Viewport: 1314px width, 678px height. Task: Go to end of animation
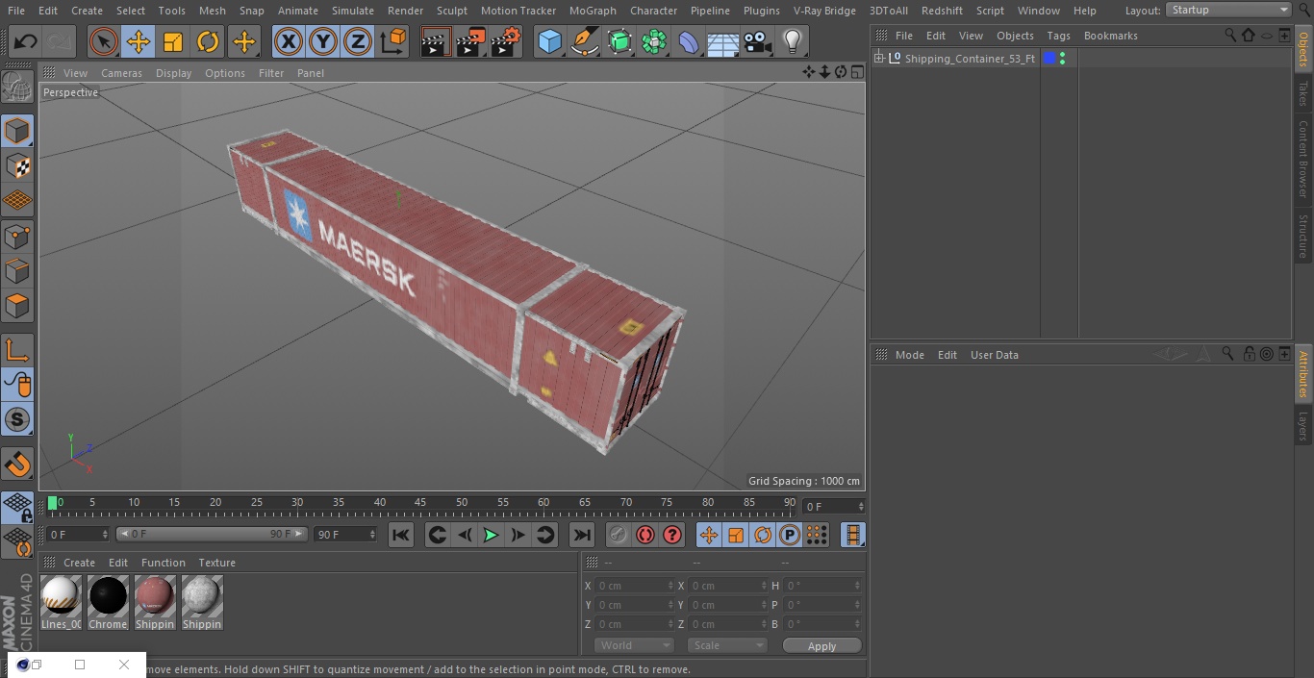pos(581,535)
